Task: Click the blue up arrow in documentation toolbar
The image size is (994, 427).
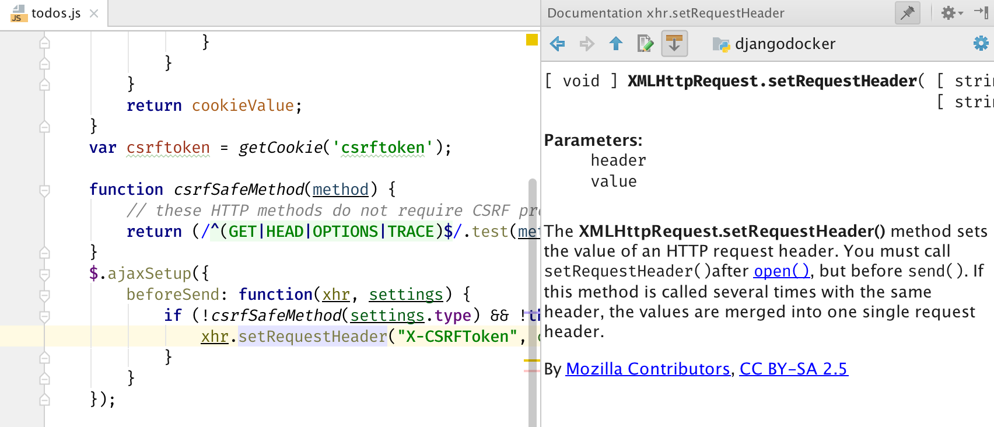Action: [x=616, y=44]
